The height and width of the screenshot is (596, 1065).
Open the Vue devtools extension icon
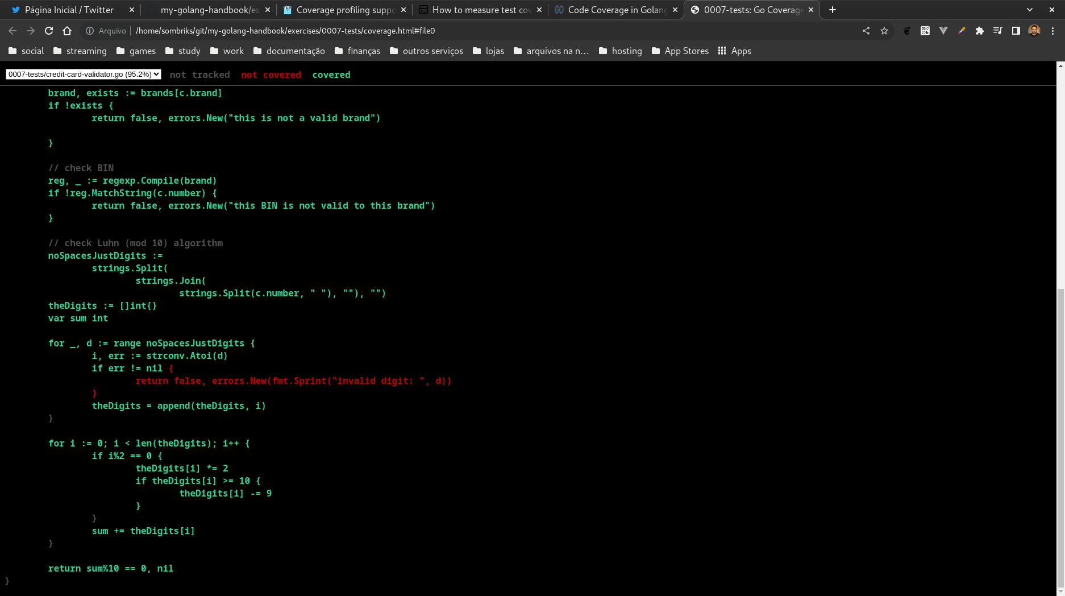(x=944, y=31)
